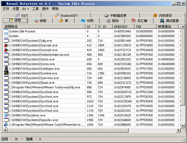Screen dimensions: 187x143
Task: Sort by ID column header
Action: coord(91,27)
